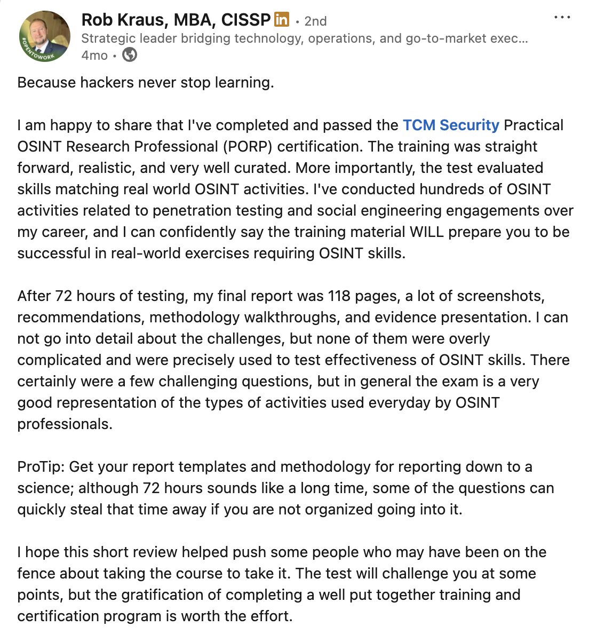Click the paragraph starting 'After 72 hours of testing'
This screenshot has width=589, height=634.
293,360
